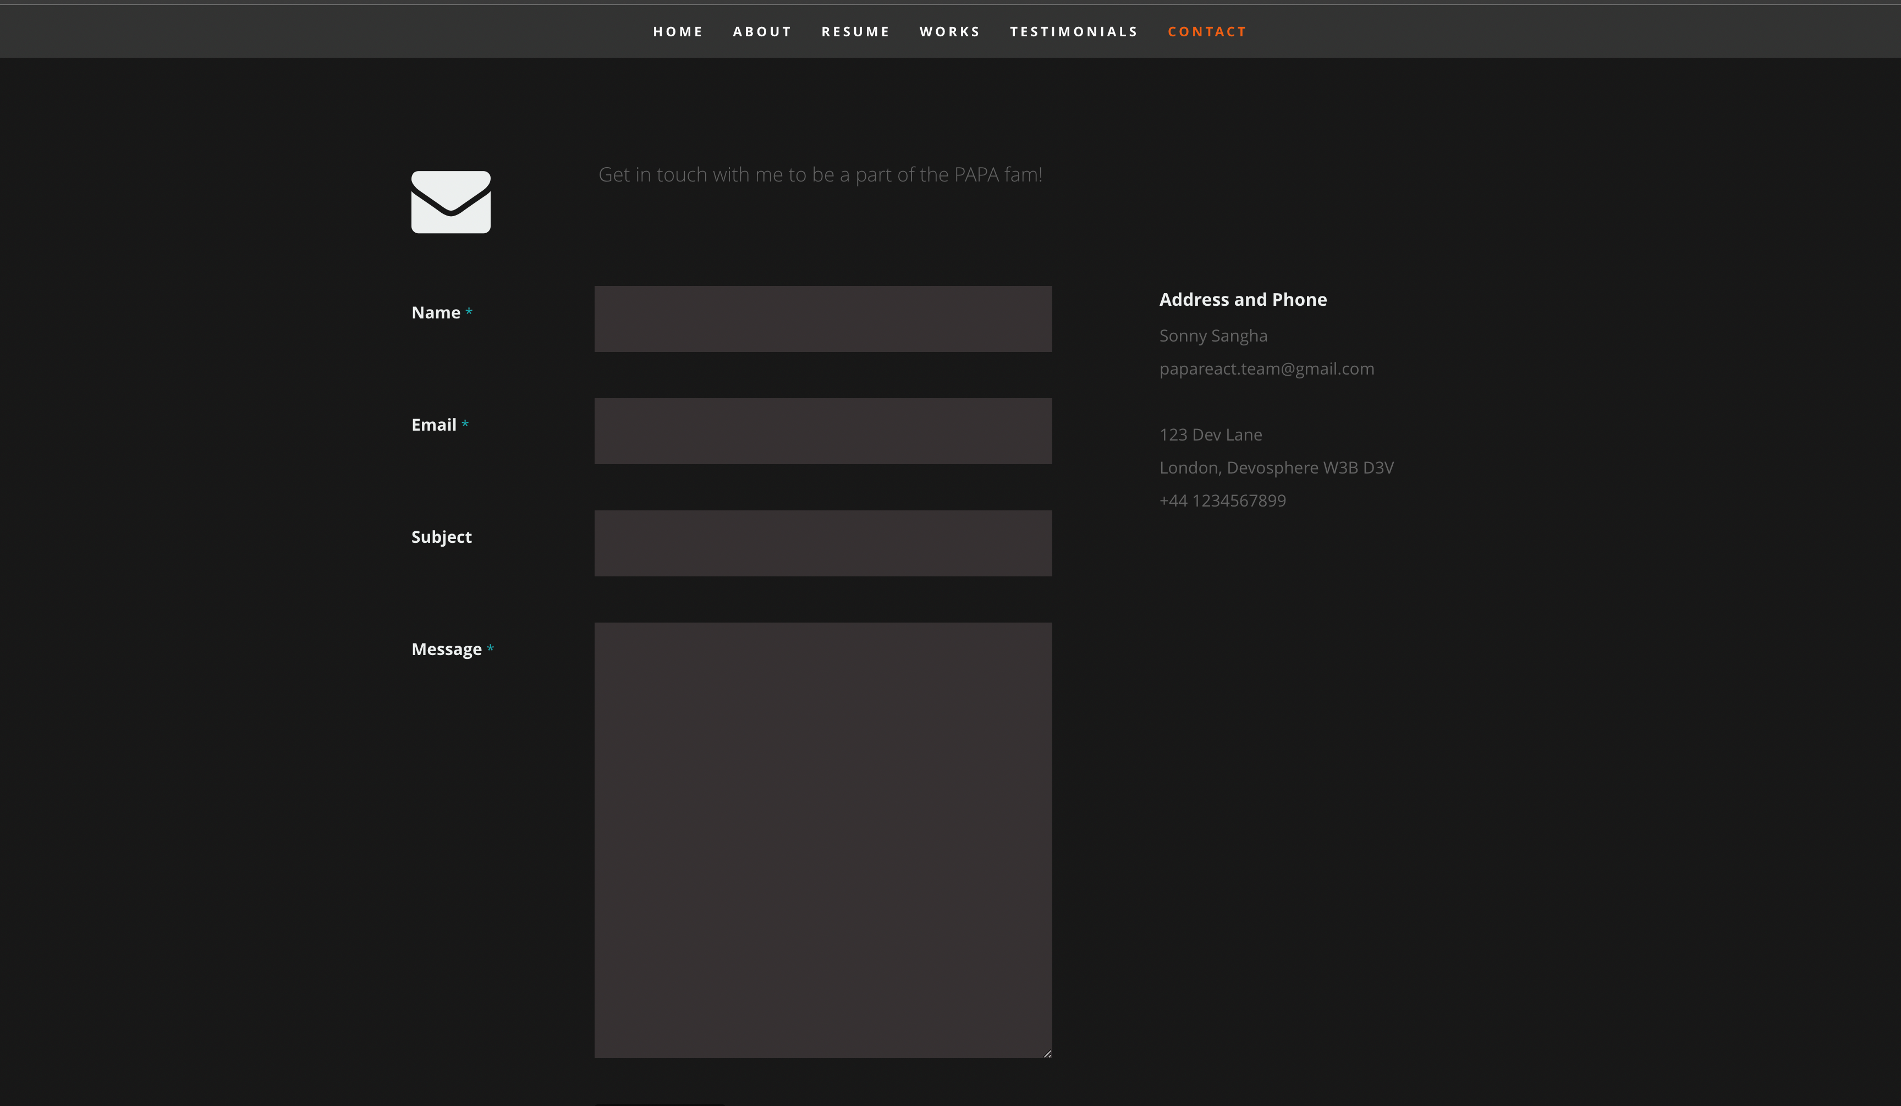Go to the HOME nav item
Screen dimensions: 1901x1106
click(678, 32)
